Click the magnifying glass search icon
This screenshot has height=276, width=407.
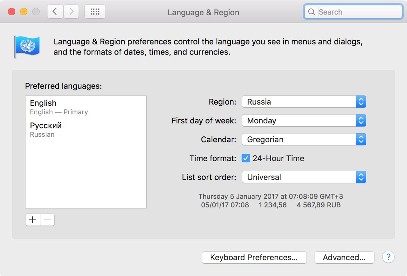[312, 12]
